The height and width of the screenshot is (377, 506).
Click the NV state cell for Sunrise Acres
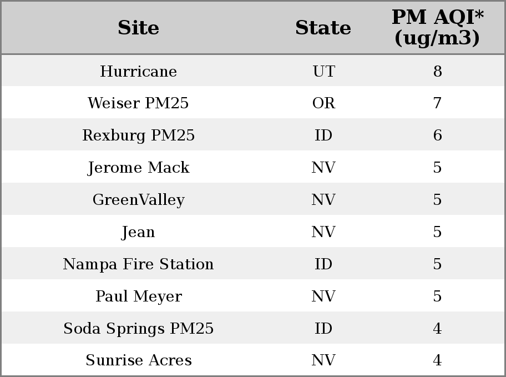[323, 360]
